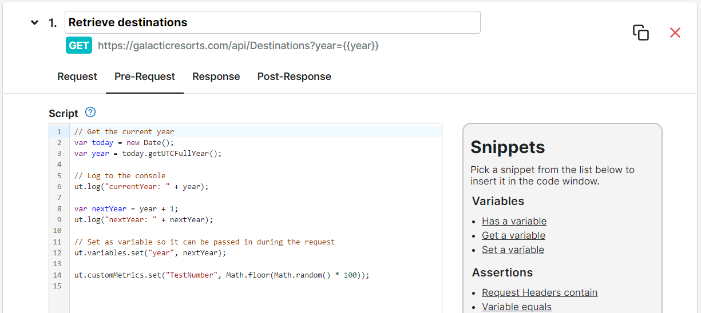Click the Assertions section heading
Image resolution: width=701 pixels, height=313 pixels.
502,272
